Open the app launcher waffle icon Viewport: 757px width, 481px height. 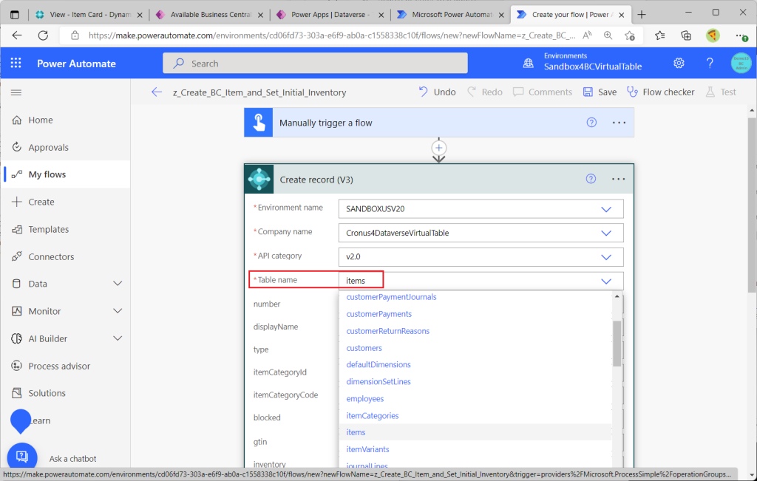[x=16, y=64]
